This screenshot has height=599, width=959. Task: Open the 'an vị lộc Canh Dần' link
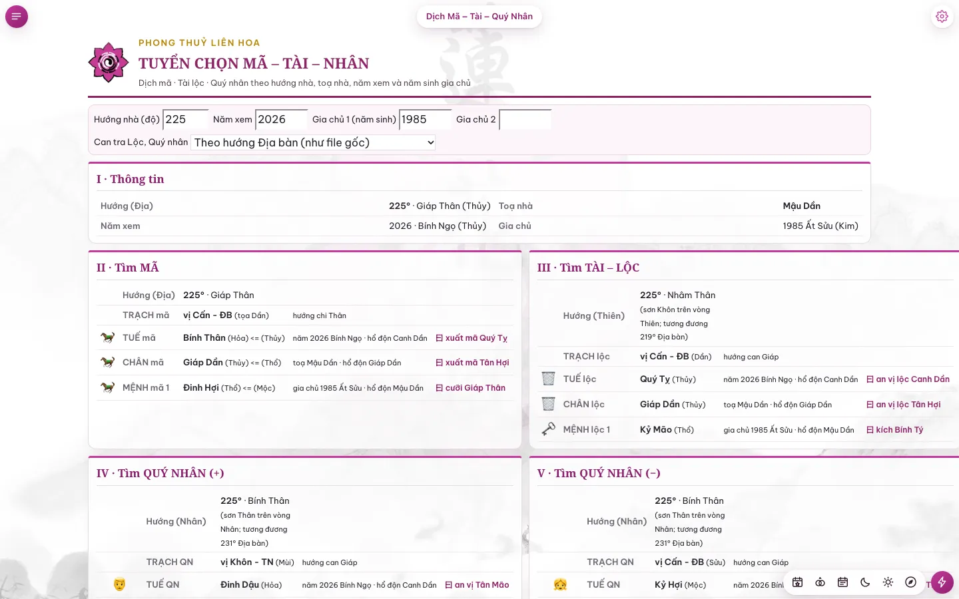point(908,379)
